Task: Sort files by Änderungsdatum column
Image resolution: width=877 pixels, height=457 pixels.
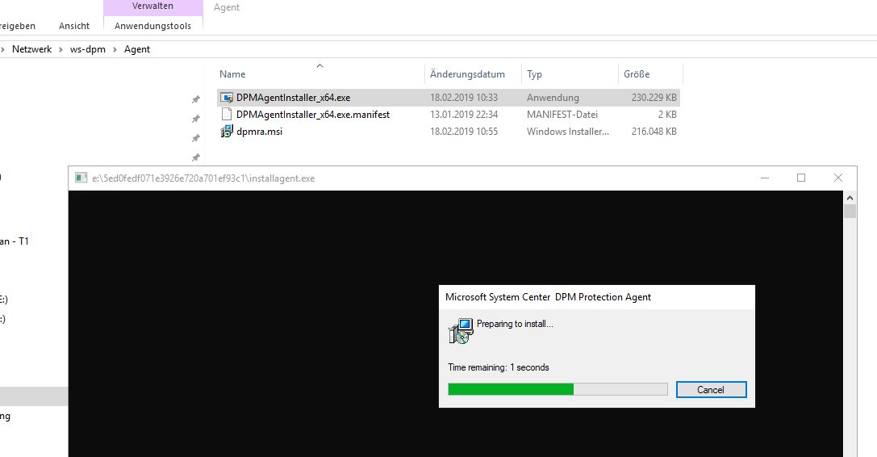Action: tap(467, 74)
